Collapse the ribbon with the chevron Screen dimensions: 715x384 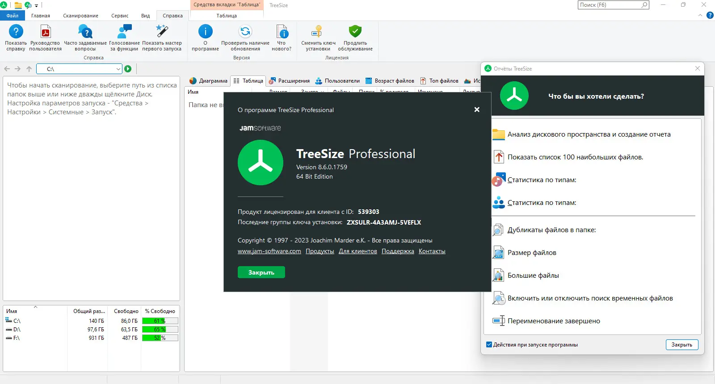pos(700,15)
